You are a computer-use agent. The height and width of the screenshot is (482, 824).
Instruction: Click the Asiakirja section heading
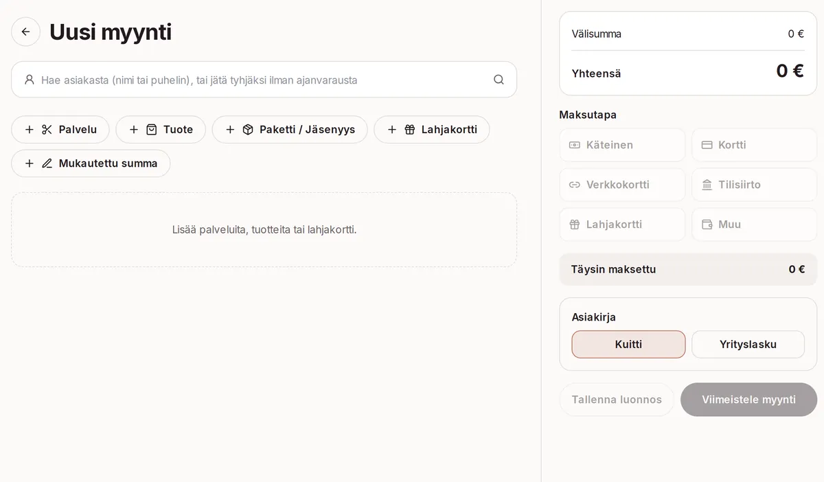tap(594, 317)
